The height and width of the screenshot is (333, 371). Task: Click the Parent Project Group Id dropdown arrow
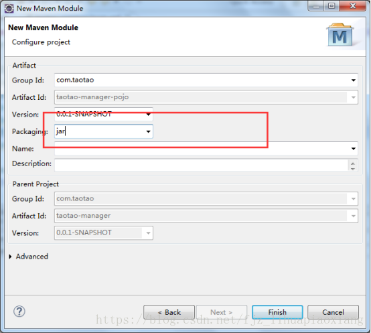point(354,199)
